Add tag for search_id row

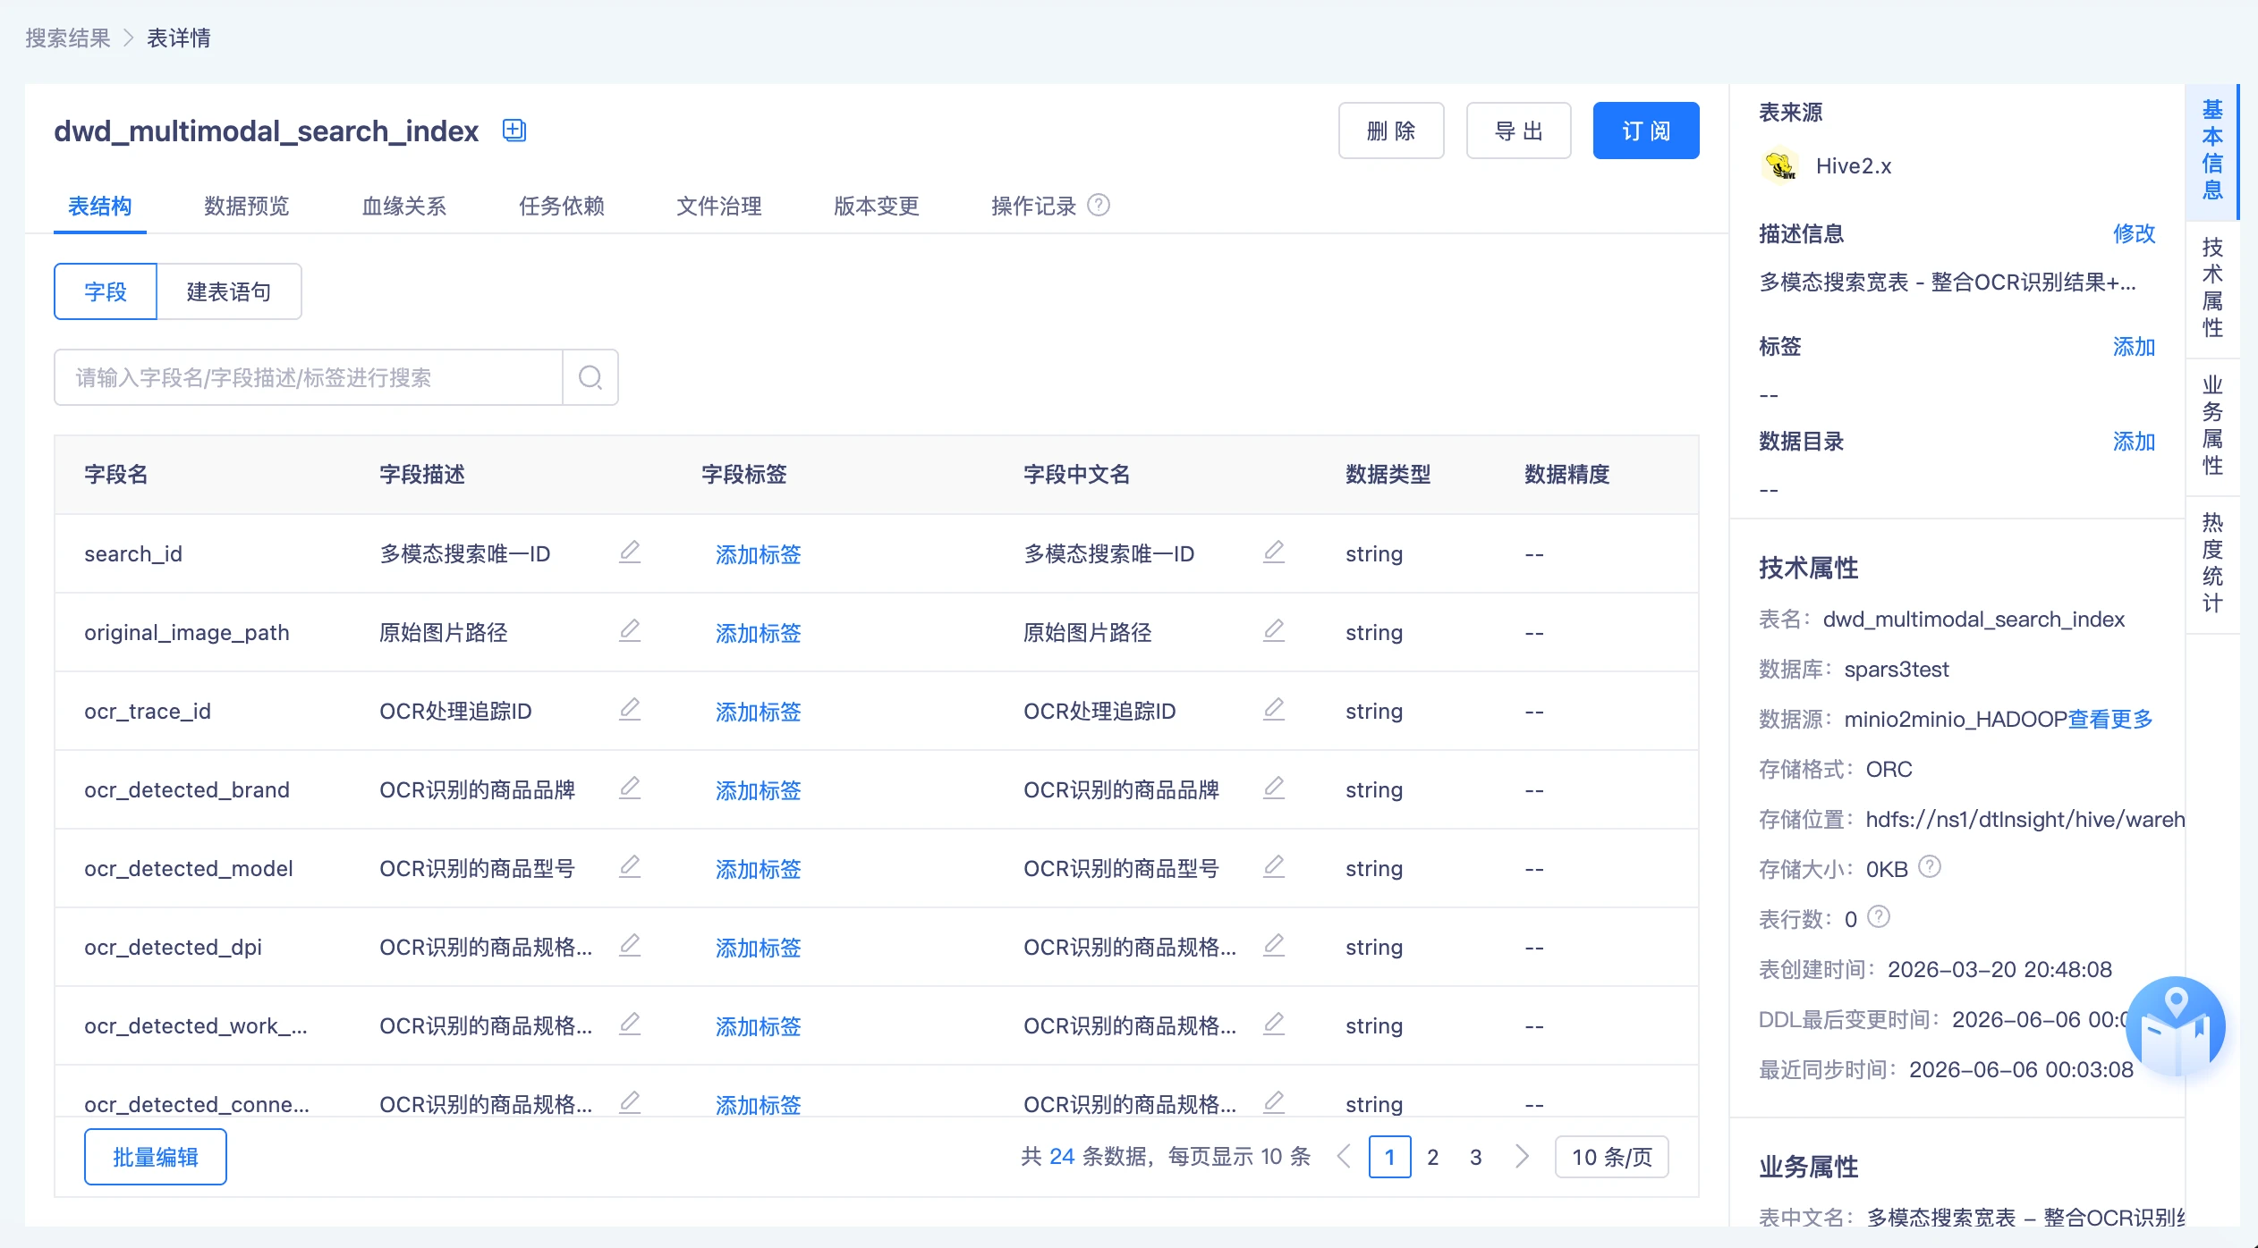click(759, 554)
